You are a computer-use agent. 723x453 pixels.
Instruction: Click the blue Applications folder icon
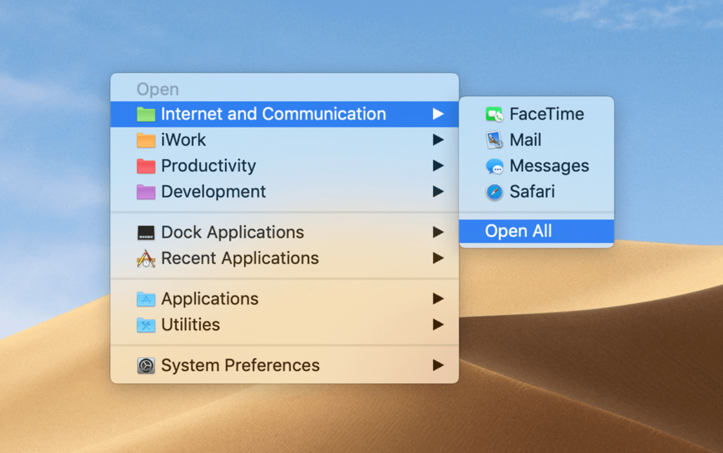click(x=146, y=299)
